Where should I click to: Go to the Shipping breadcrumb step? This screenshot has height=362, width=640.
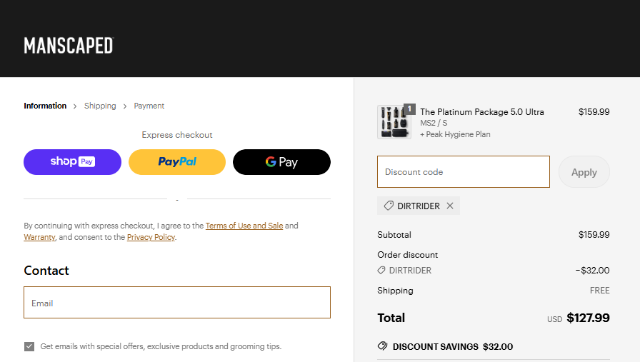(x=100, y=106)
